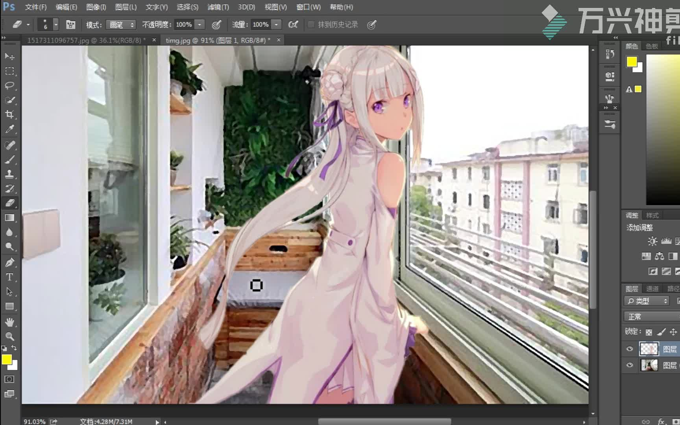Viewport: 680px width, 425px height.
Task: Switch to the Channels panel tab
Action: coord(652,289)
